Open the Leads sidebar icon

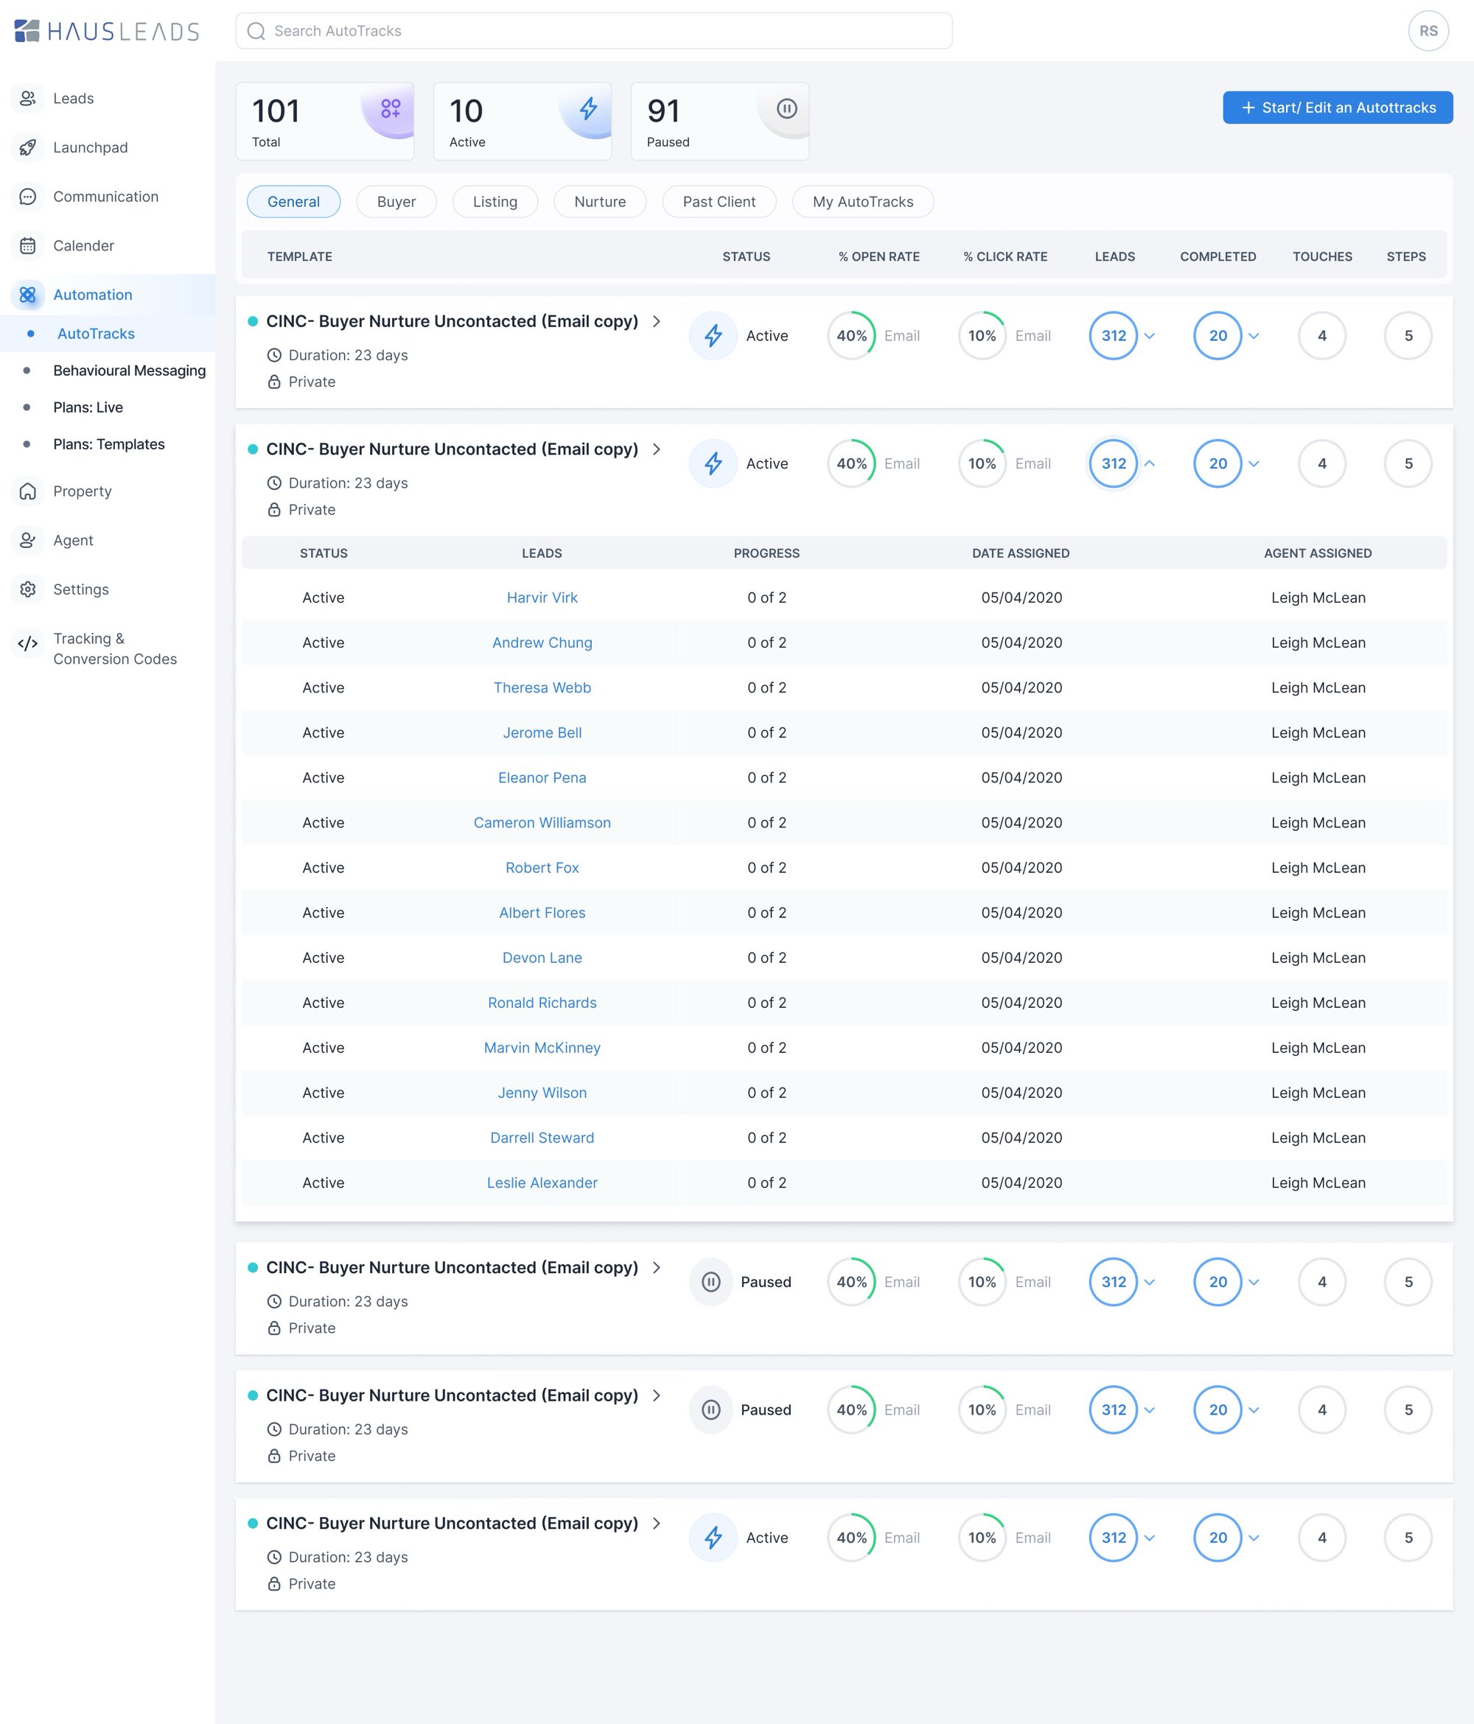[x=27, y=98]
